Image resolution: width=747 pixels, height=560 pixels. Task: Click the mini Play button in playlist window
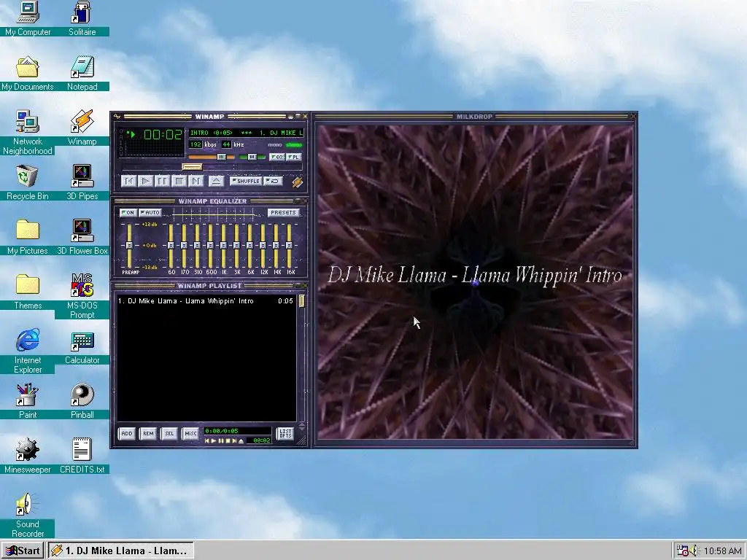click(214, 441)
